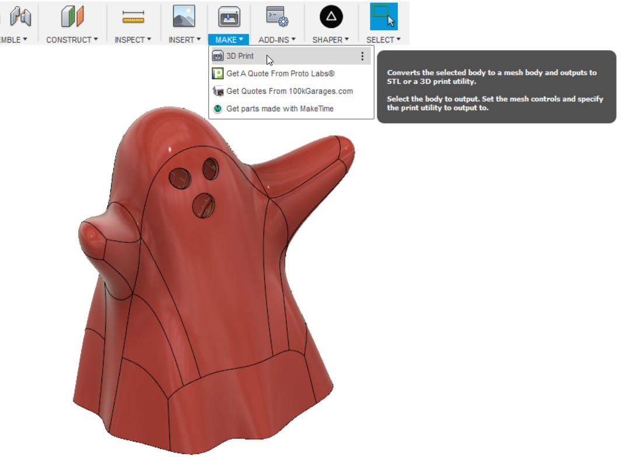Image resolution: width=630 pixels, height=472 pixels.
Task: Click the Proto Labs green logo icon
Action: click(x=218, y=73)
